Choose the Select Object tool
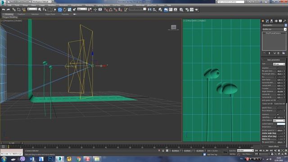 tap(40, 9)
